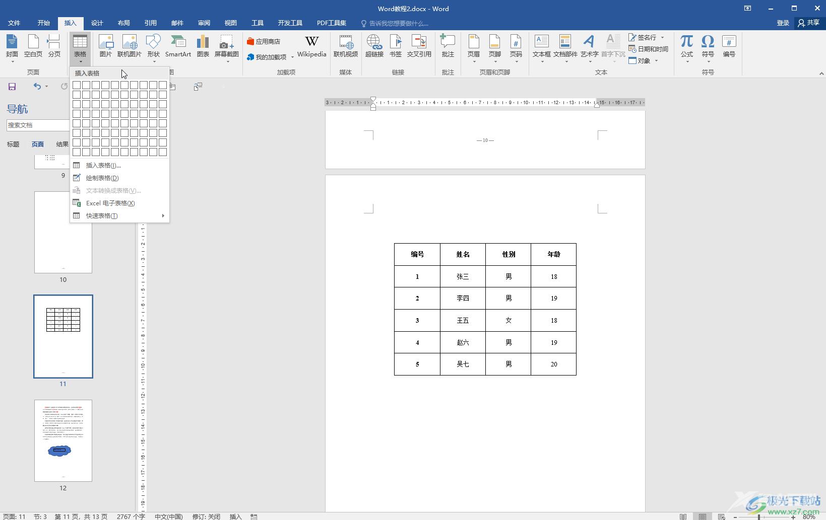Open the App Store (应用商店)
Image resolution: width=826 pixels, height=520 pixels.
pyautogui.click(x=264, y=42)
